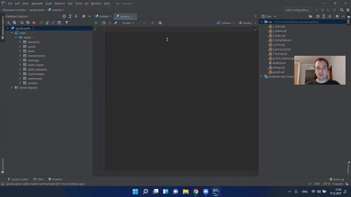This screenshot has height=197, width=351.
Task: Click the In-Editor Results table icon
Action: pyautogui.click(x=160, y=23)
